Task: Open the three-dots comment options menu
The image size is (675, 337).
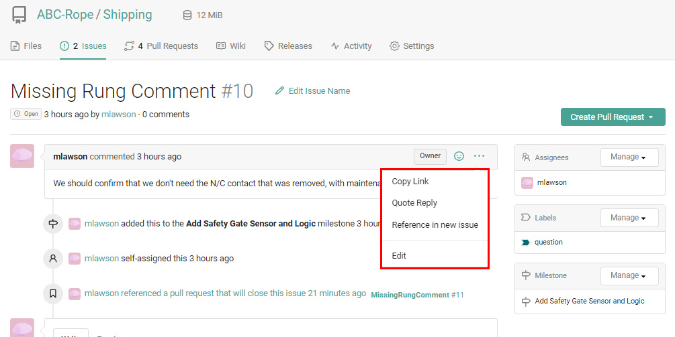Action: click(x=479, y=156)
